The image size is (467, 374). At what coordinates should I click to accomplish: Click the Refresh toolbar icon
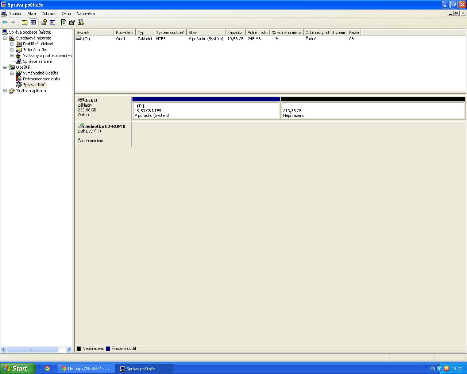(64, 22)
